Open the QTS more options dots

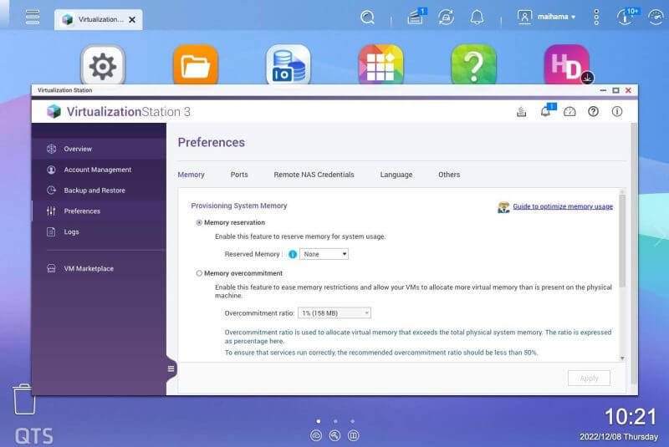tap(596, 17)
